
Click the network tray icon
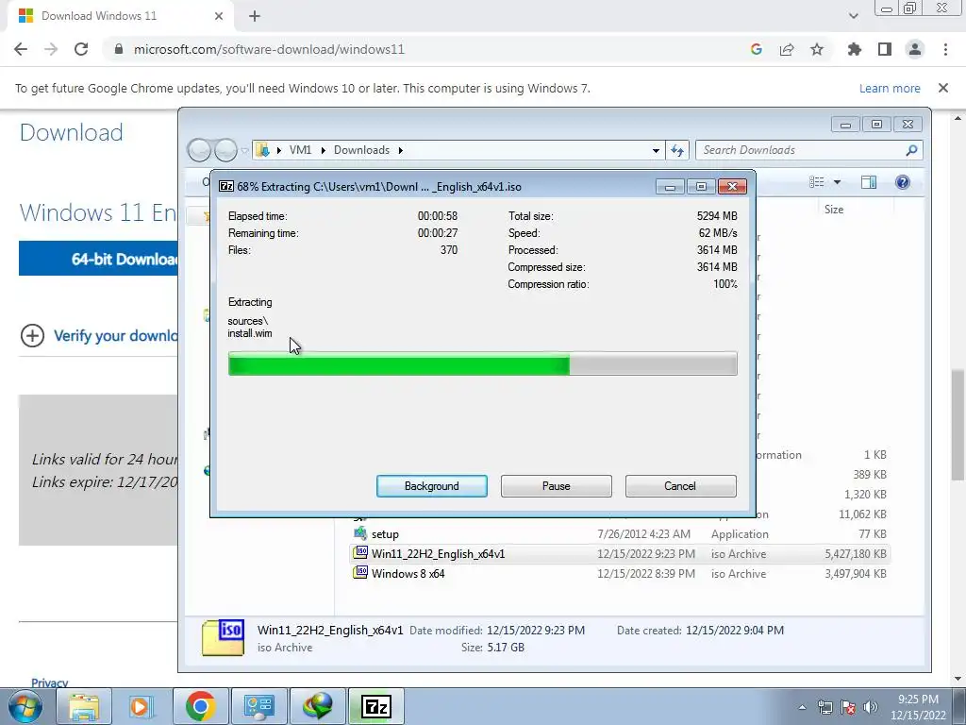click(x=824, y=707)
